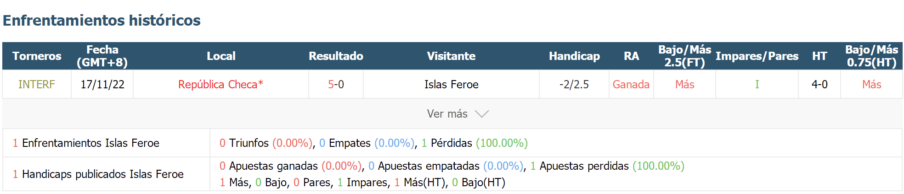Open the INTERF tournament link

(x=37, y=85)
